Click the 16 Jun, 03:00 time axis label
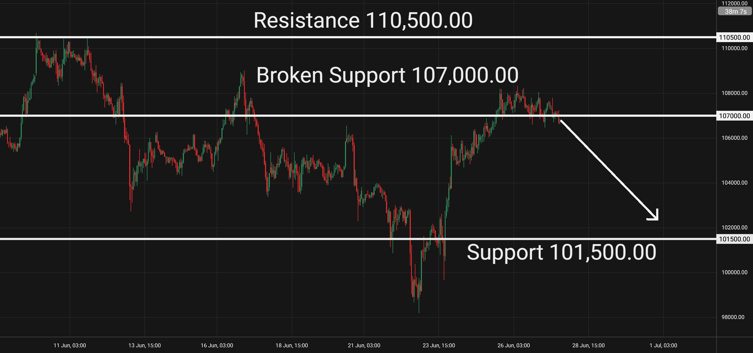This screenshot has height=353, width=753. point(217,345)
